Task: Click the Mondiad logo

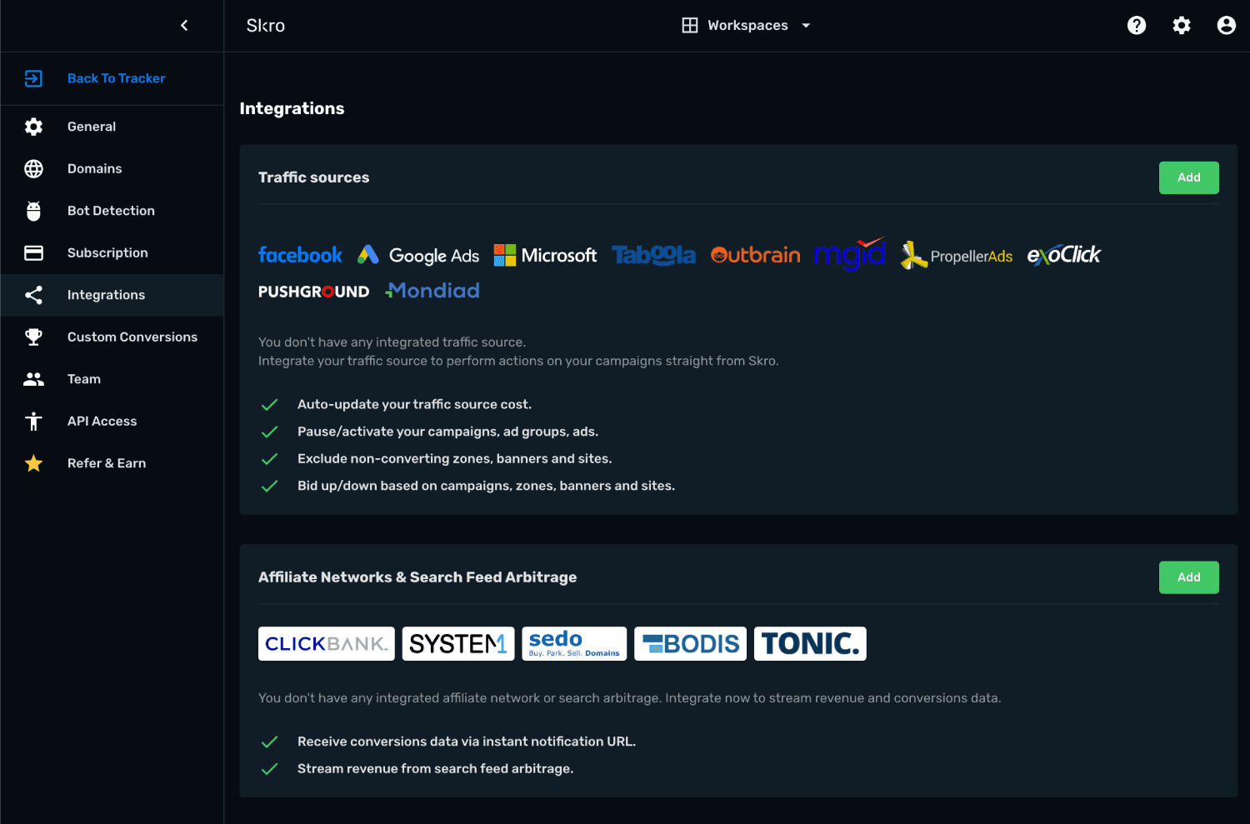Action: 432,290
